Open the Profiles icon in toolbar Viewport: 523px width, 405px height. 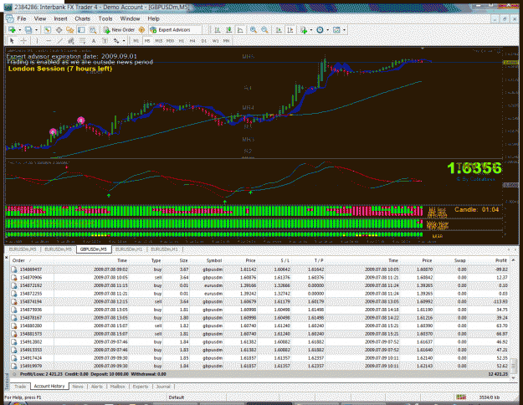click(28, 30)
